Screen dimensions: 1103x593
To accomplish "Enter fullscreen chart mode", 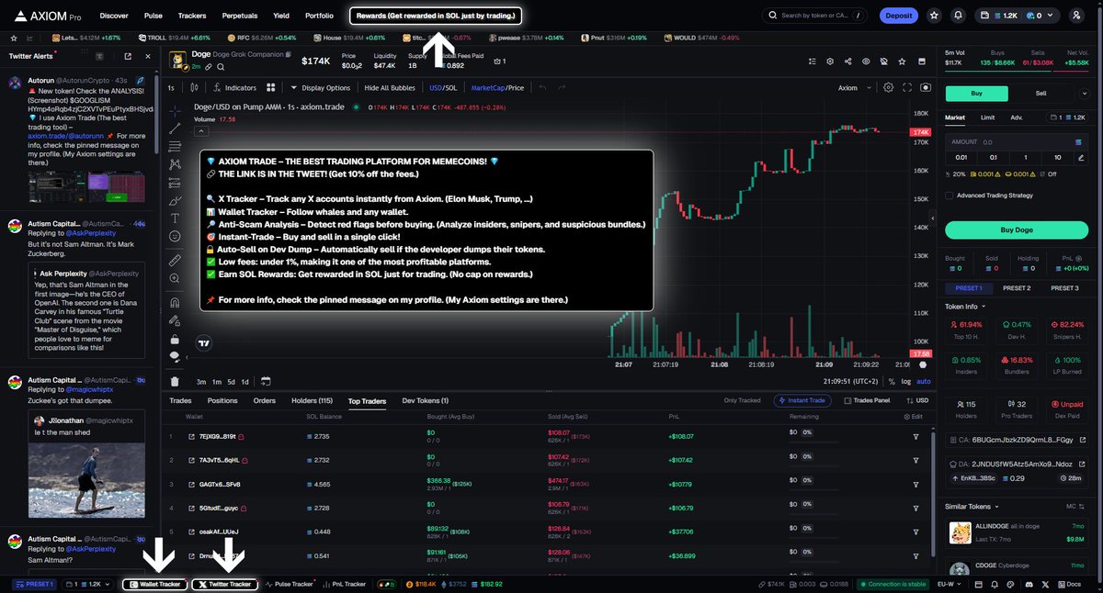I will click(906, 87).
